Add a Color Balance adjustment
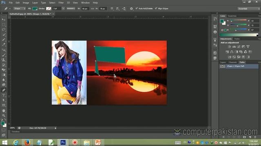 click(x=232, y=52)
